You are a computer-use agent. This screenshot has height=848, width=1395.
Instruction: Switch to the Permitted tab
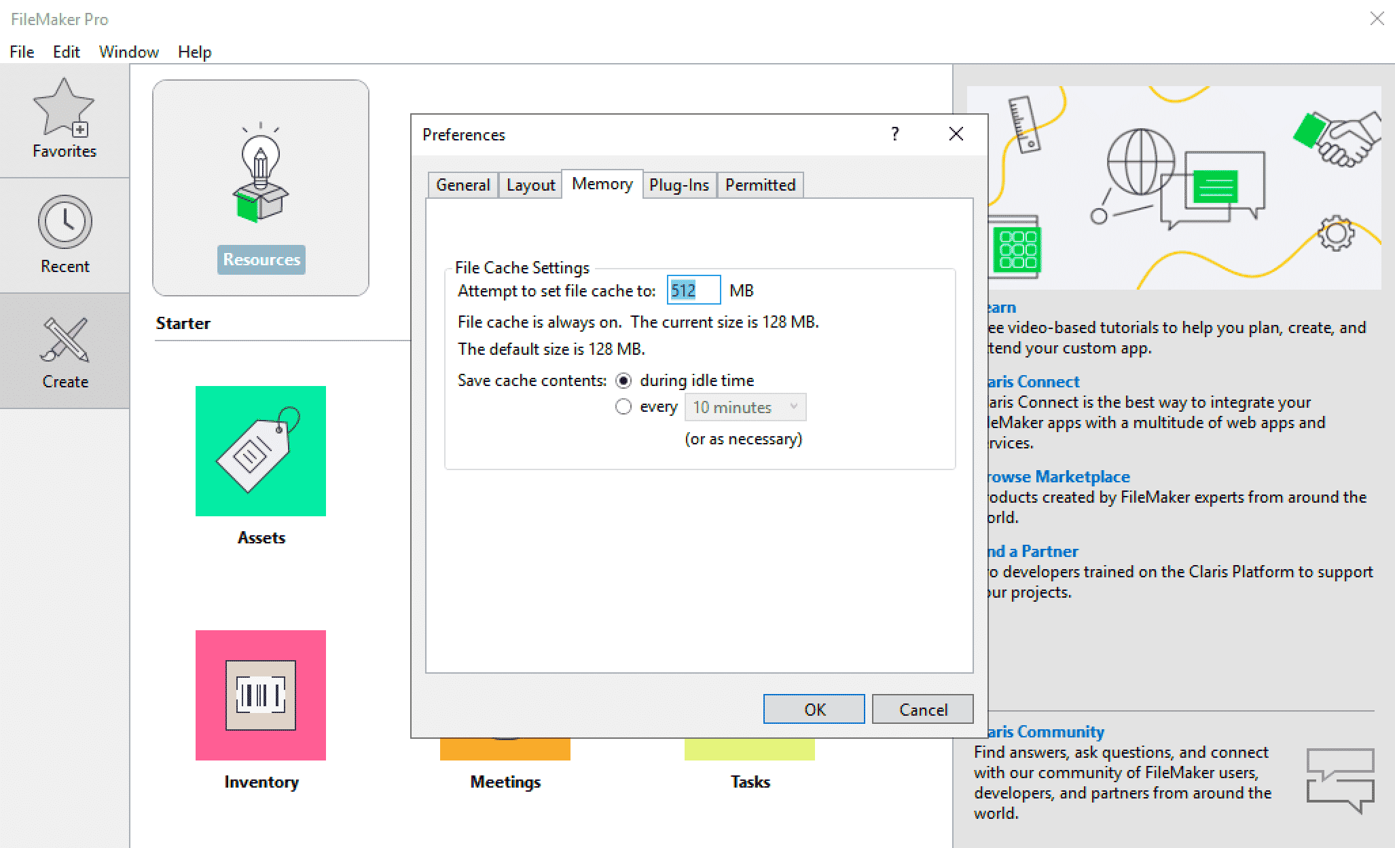tap(760, 185)
